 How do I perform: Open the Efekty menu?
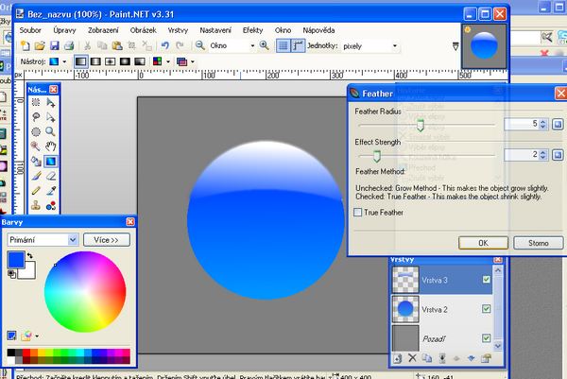[252, 29]
